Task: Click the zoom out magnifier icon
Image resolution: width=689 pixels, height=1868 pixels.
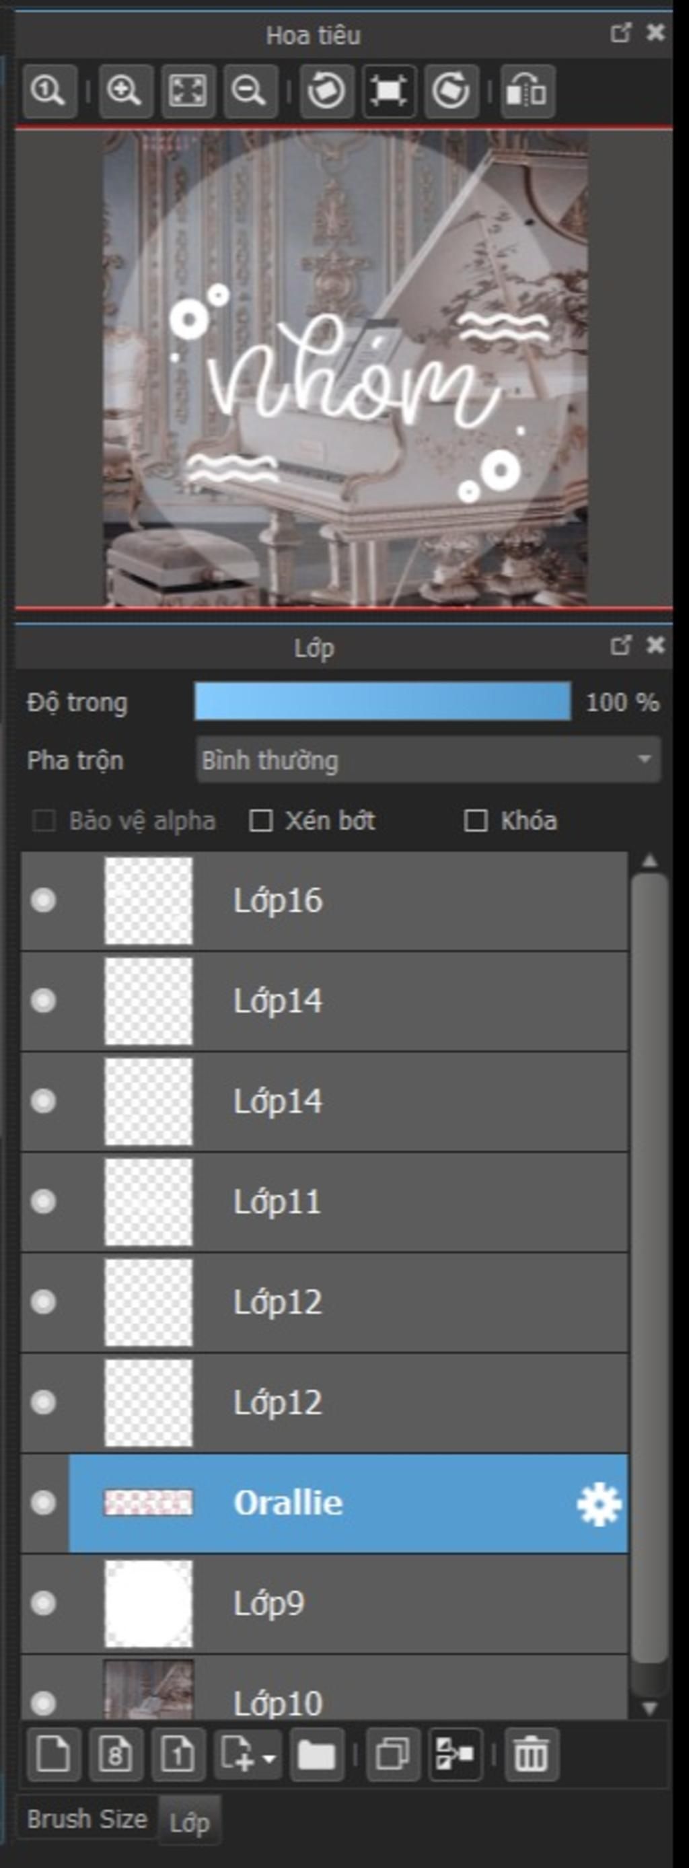Action: click(250, 92)
